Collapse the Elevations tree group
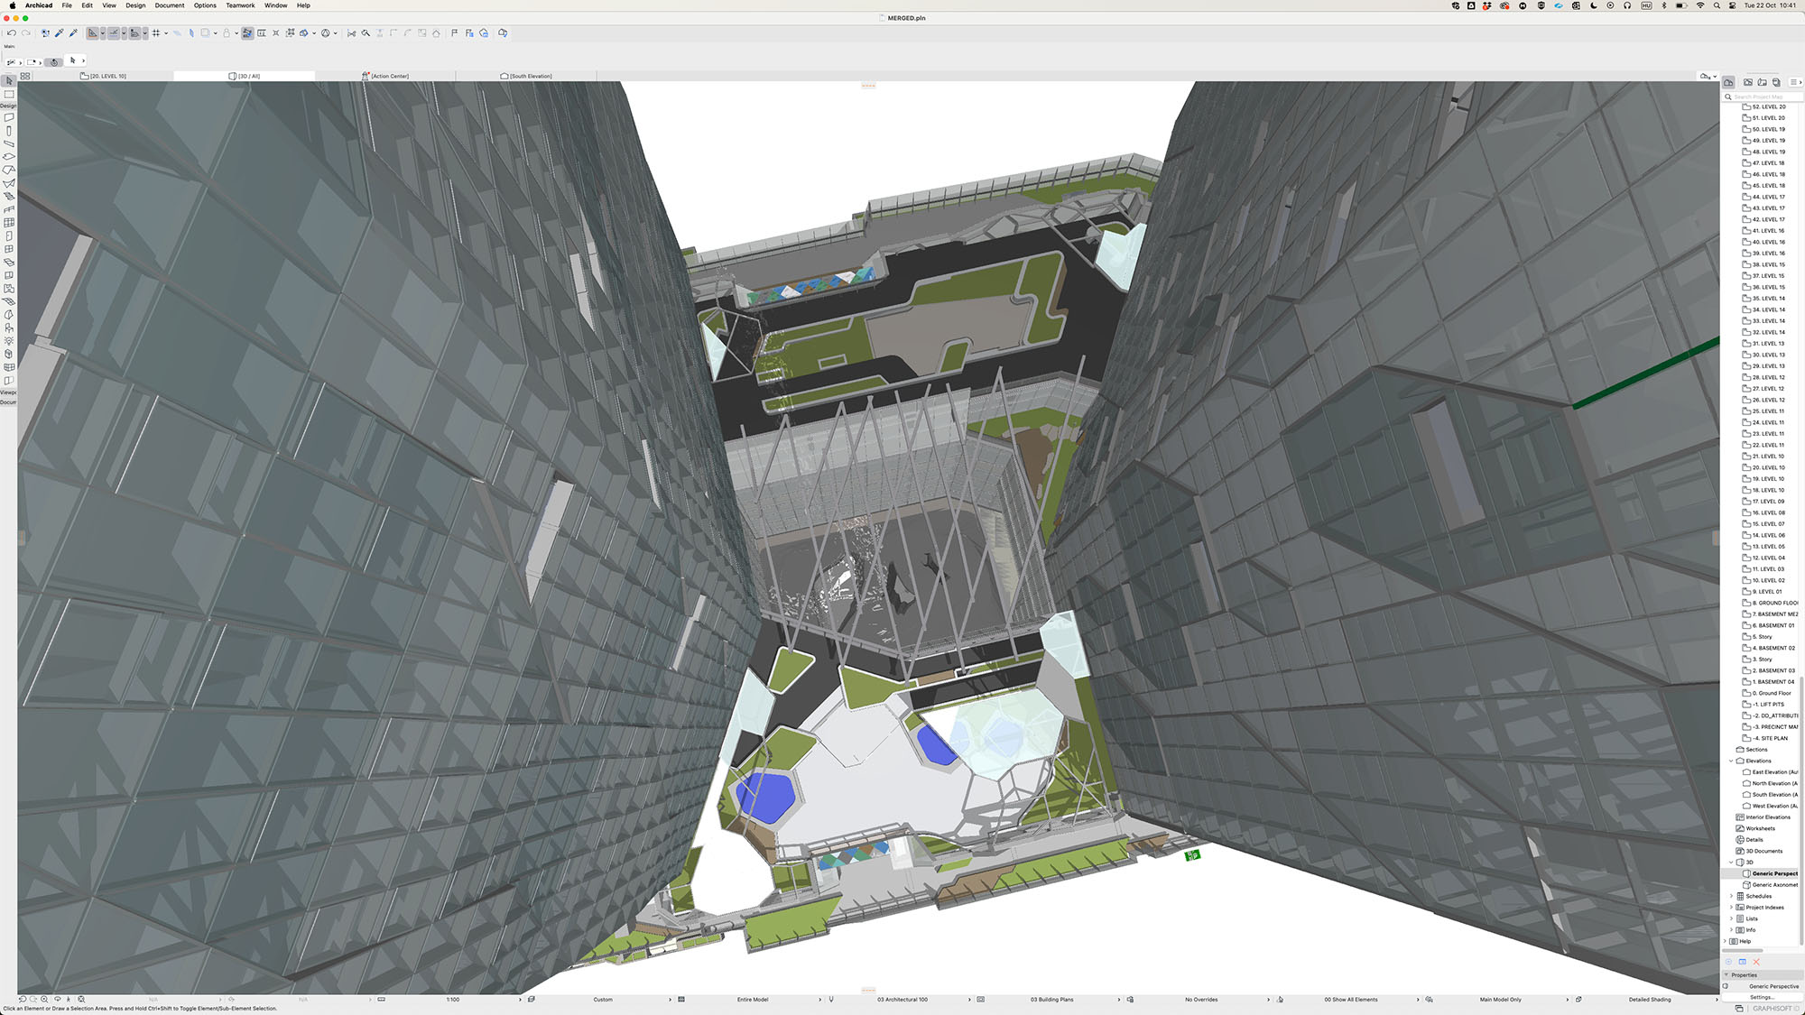 pyautogui.click(x=1731, y=761)
